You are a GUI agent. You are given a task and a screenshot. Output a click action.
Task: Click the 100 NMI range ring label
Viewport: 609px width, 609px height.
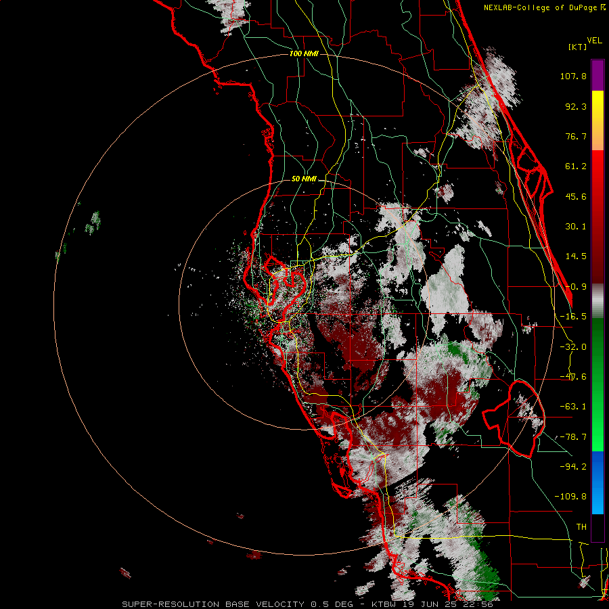(x=304, y=53)
